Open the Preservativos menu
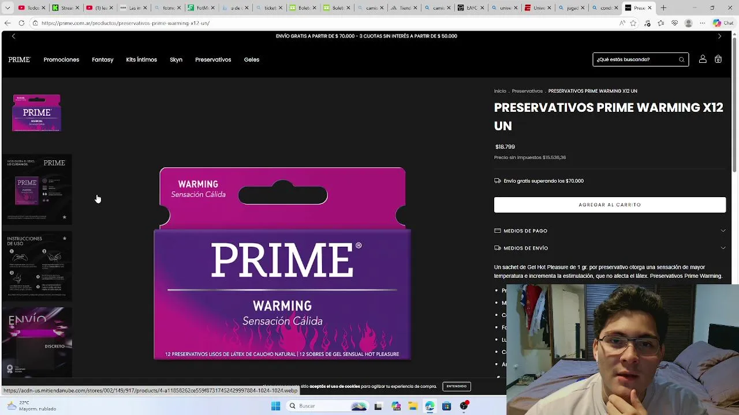The image size is (739, 415). pos(213,59)
